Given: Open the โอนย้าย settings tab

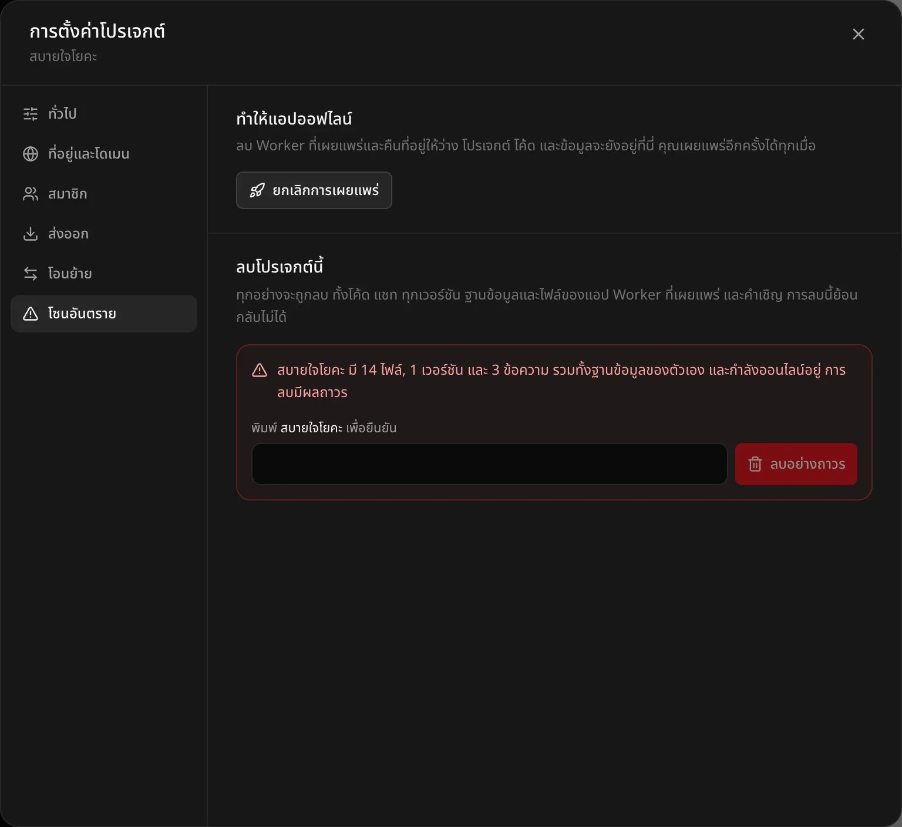Looking at the screenshot, I should pos(104,274).
